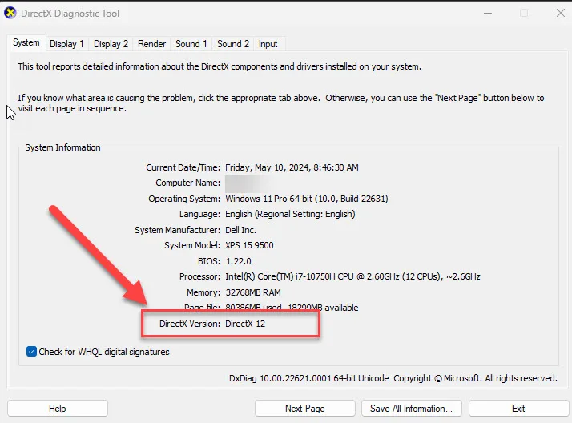Click the DxDiag 10.00.22621.0001 version text
The height and width of the screenshot is (423, 572).
308,378
